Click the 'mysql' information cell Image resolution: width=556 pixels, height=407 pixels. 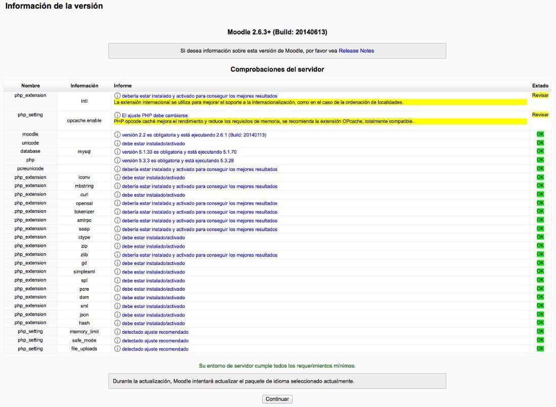tap(84, 152)
